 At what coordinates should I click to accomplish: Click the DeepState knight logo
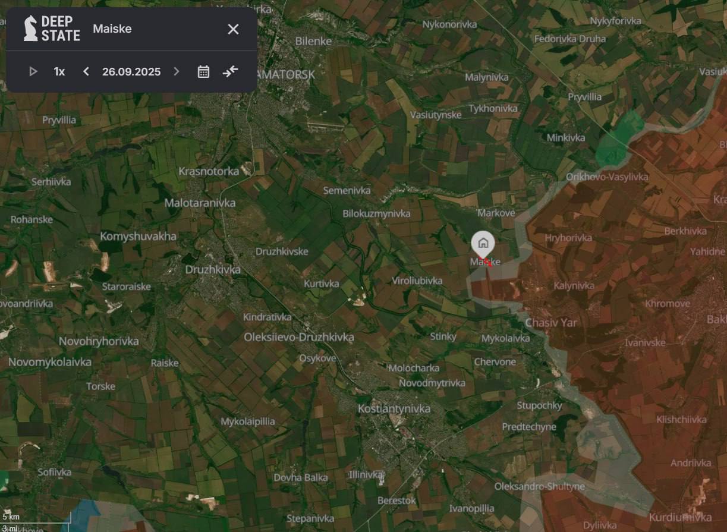click(31, 29)
